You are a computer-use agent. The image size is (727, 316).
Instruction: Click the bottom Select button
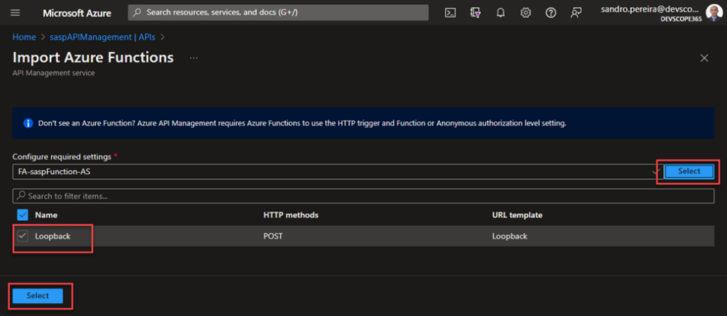(x=38, y=296)
